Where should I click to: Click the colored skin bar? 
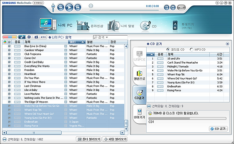[x=10, y=37]
